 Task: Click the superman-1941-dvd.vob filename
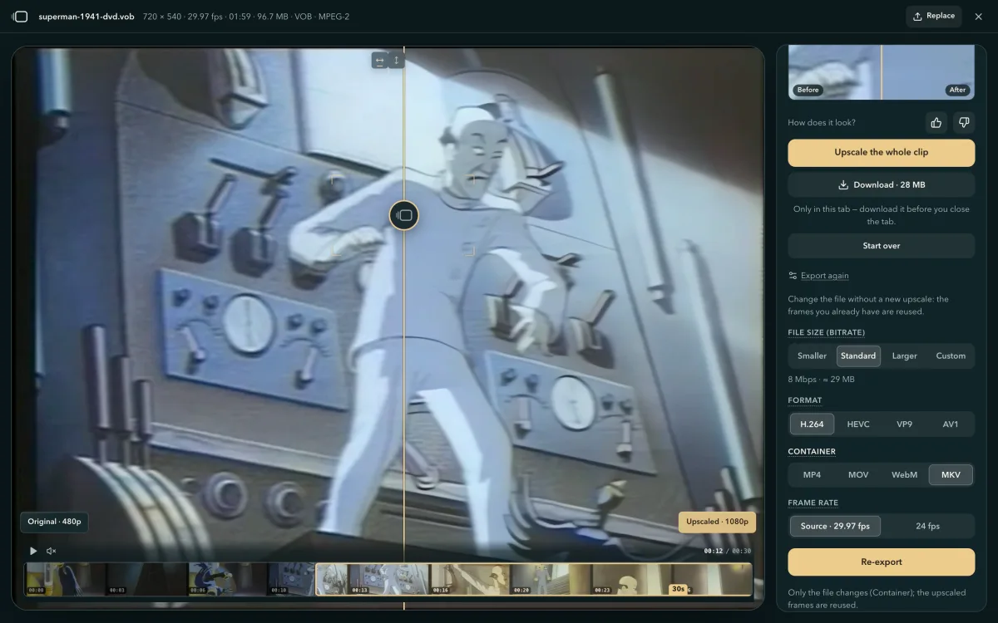click(86, 17)
